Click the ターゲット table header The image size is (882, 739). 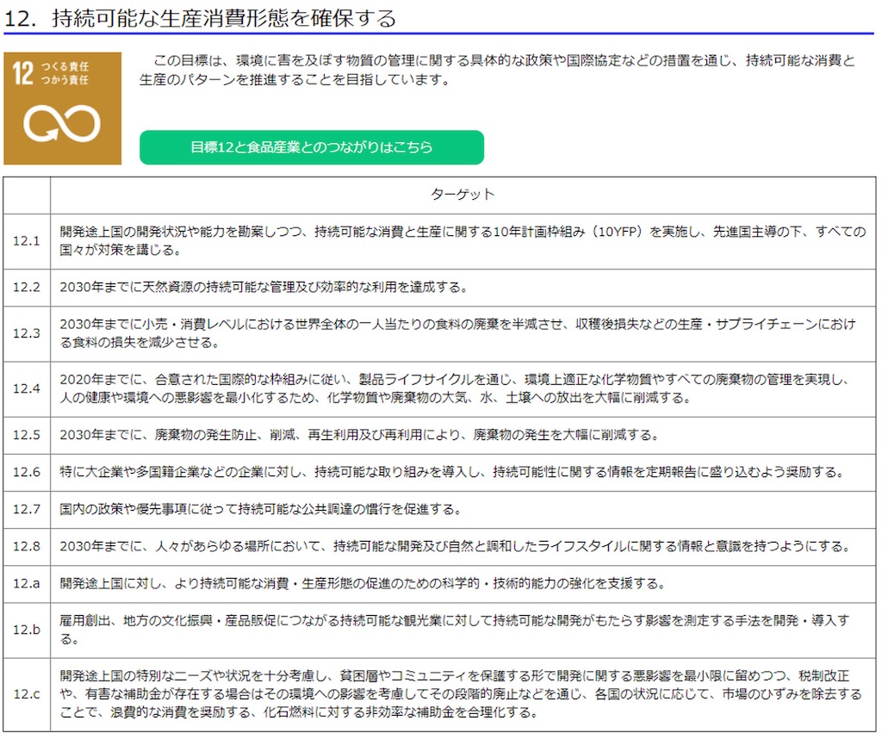463,195
